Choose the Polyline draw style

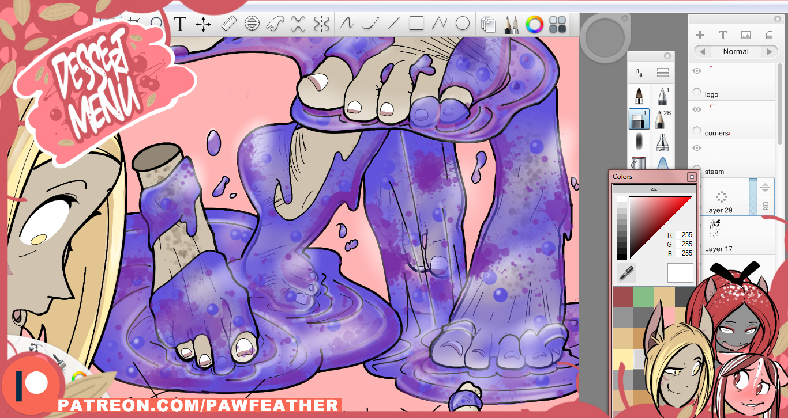(440, 24)
